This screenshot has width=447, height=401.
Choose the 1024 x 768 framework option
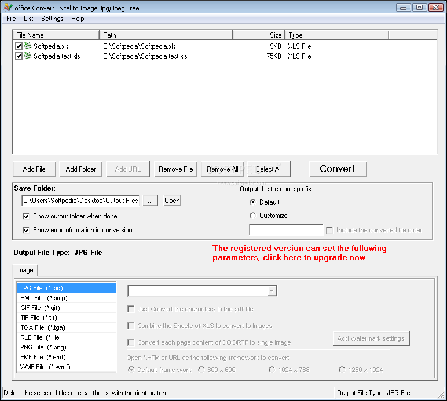272,370
